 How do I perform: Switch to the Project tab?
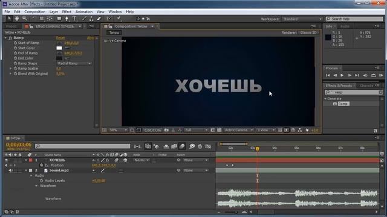point(11,27)
